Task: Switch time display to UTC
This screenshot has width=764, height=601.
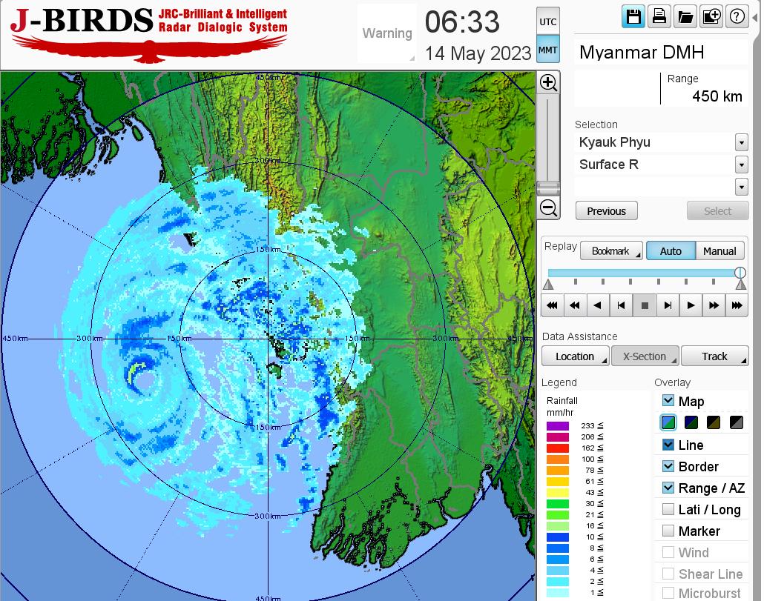Action: [x=547, y=22]
